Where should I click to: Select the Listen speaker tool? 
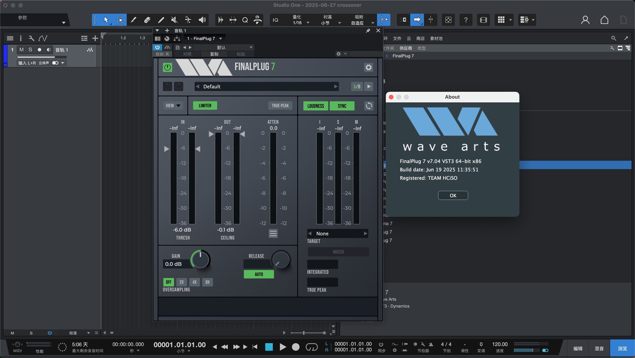202,20
